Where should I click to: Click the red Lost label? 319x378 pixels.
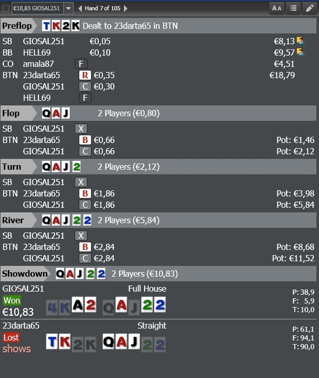click(11, 337)
